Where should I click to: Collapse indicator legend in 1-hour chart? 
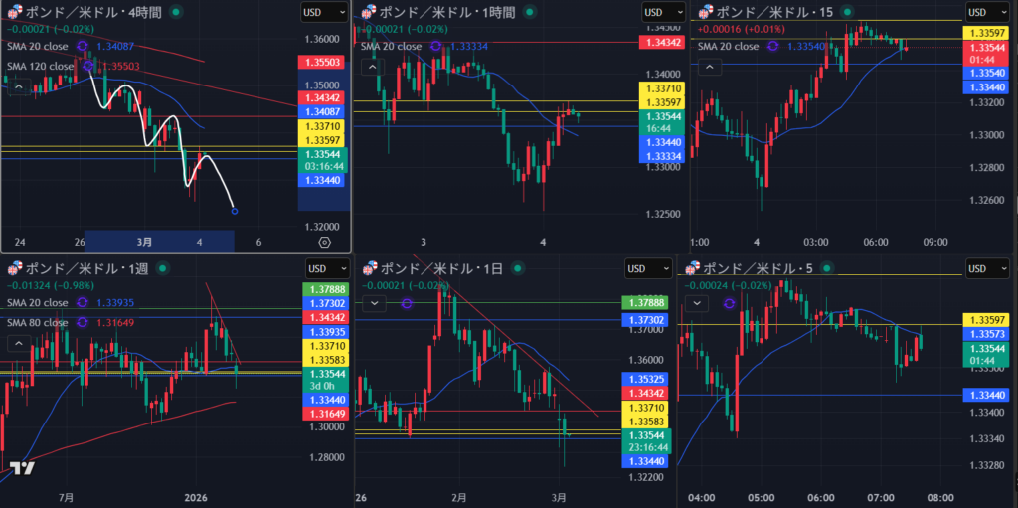[368, 67]
